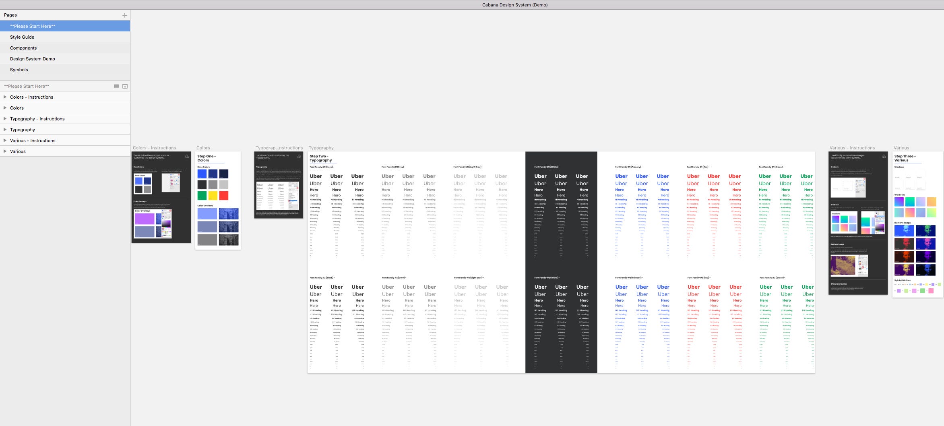This screenshot has height=426, width=944.
Task: Create a new page with the plus icon
Action: 125,15
